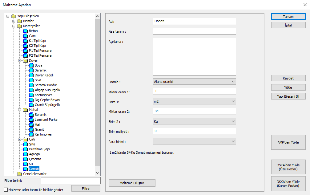This screenshot has height=195, width=310.
Task: Click the tree panel vertical scrollbar
Action: pyautogui.click(x=98, y=92)
